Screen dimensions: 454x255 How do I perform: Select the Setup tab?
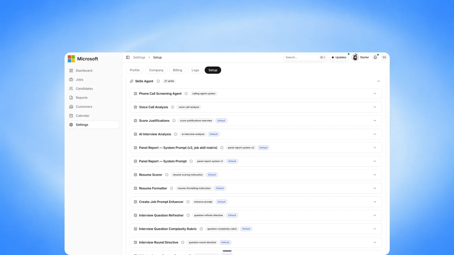click(213, 70)
